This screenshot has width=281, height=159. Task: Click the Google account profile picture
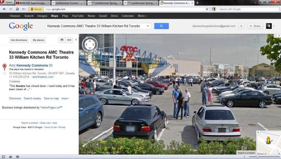coord(269,26)
